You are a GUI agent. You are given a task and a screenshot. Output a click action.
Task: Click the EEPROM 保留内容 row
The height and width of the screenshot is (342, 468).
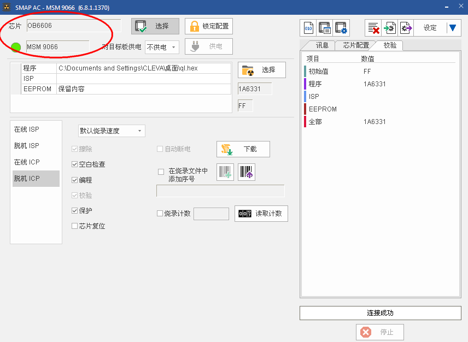point(126,89)
